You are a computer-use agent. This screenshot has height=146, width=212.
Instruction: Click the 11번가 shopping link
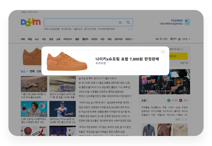[x=171, y=107]
